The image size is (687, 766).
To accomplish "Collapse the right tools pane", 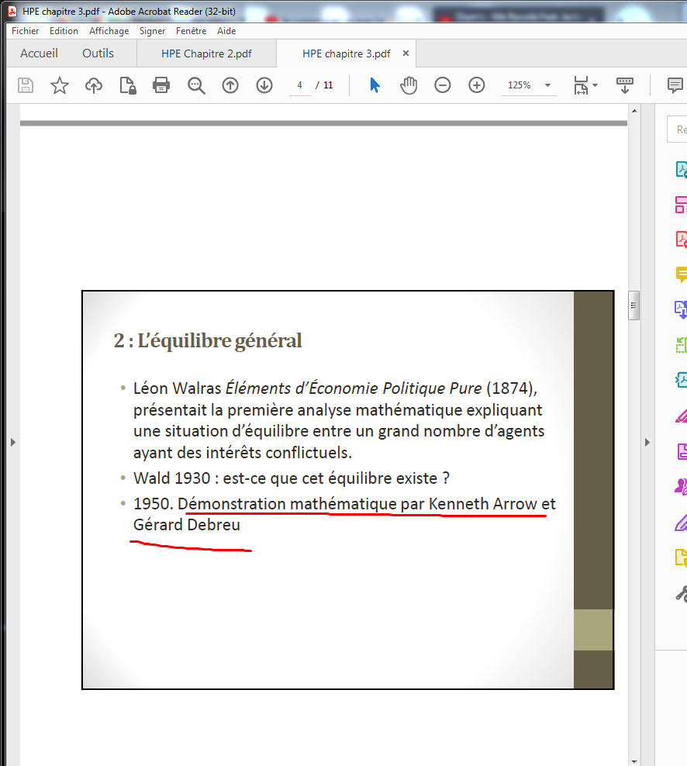I will [647, 442].
